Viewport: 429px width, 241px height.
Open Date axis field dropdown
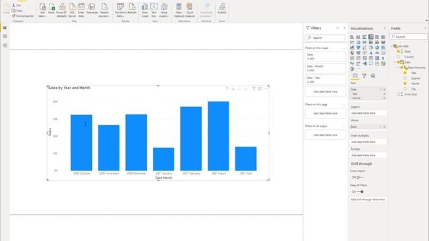(x=381, y=89)
